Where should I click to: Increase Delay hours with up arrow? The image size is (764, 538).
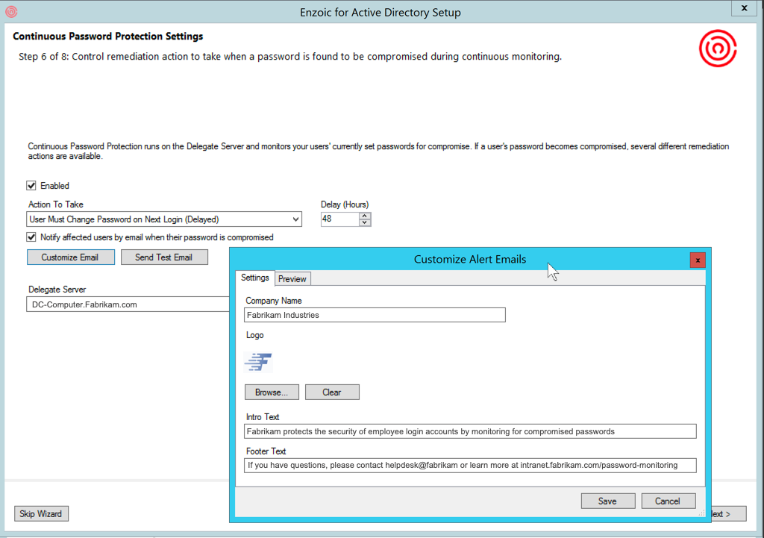pos(365,216)
